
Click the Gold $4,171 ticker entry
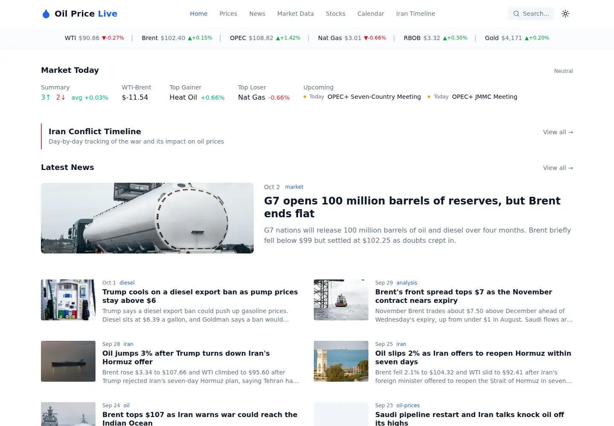pos(517,38)
